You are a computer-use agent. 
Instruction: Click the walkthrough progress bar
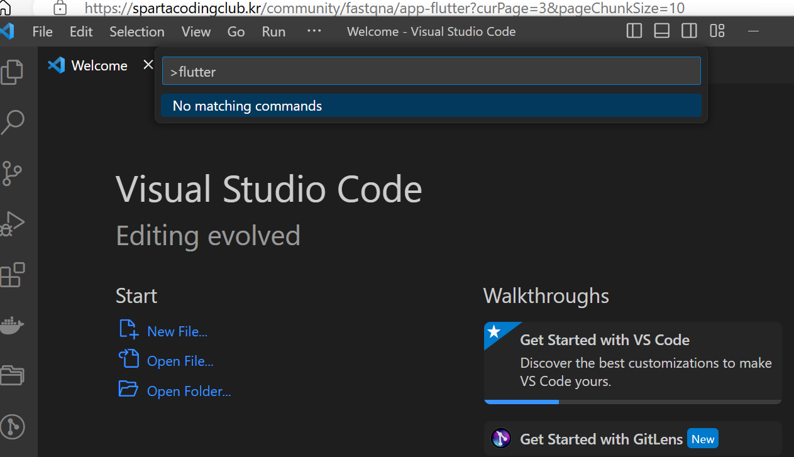[632, 402]
